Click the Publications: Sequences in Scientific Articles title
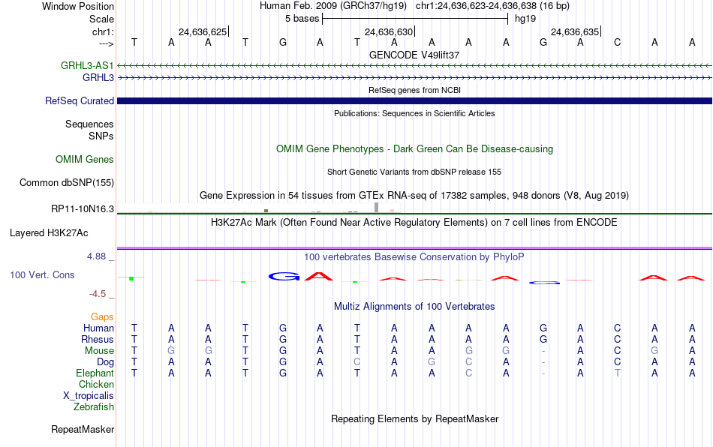The height and width of the screenshot is (447, 713). click(414, 113)
